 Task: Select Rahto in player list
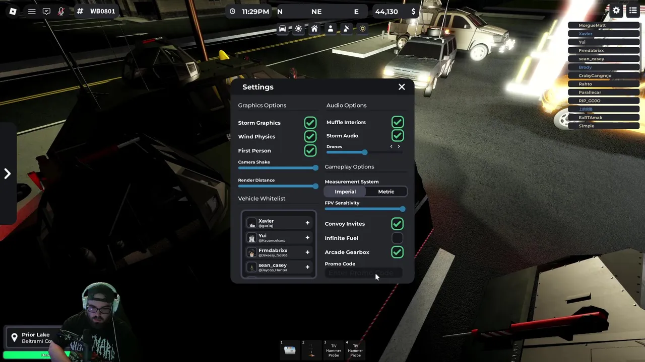tap(604, 84)
